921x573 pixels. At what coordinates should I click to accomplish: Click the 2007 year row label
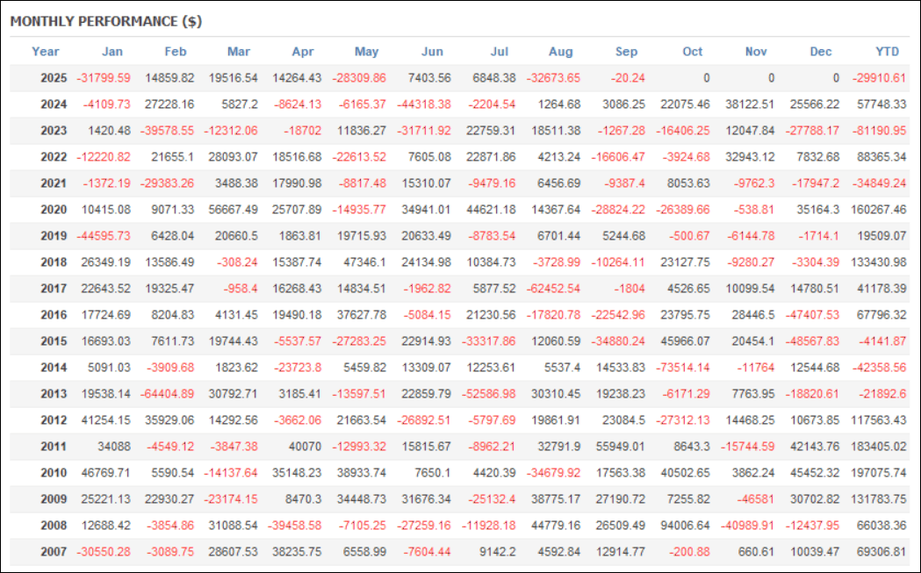pos(54,551)
